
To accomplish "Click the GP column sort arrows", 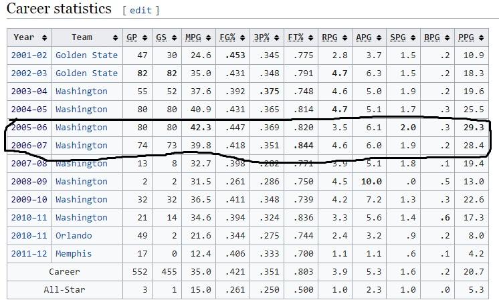I will point(144,38).
